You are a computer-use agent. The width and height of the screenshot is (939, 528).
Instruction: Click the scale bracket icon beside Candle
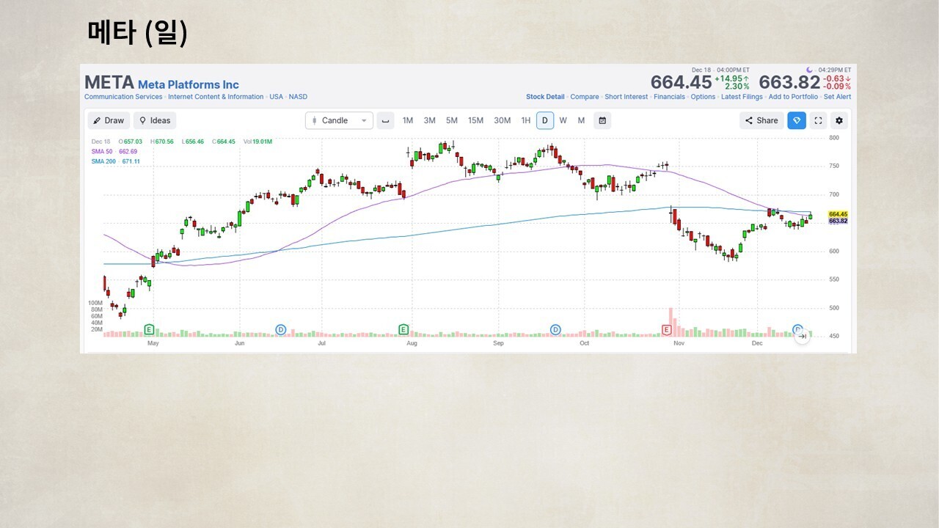[x=385, y=121]
